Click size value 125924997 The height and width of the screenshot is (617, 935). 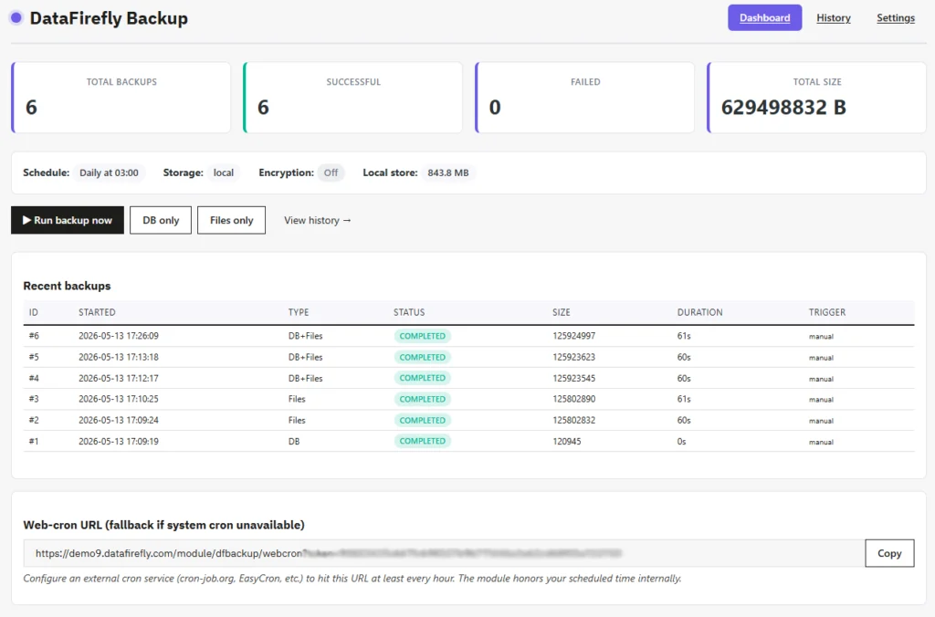coord(573,336)
